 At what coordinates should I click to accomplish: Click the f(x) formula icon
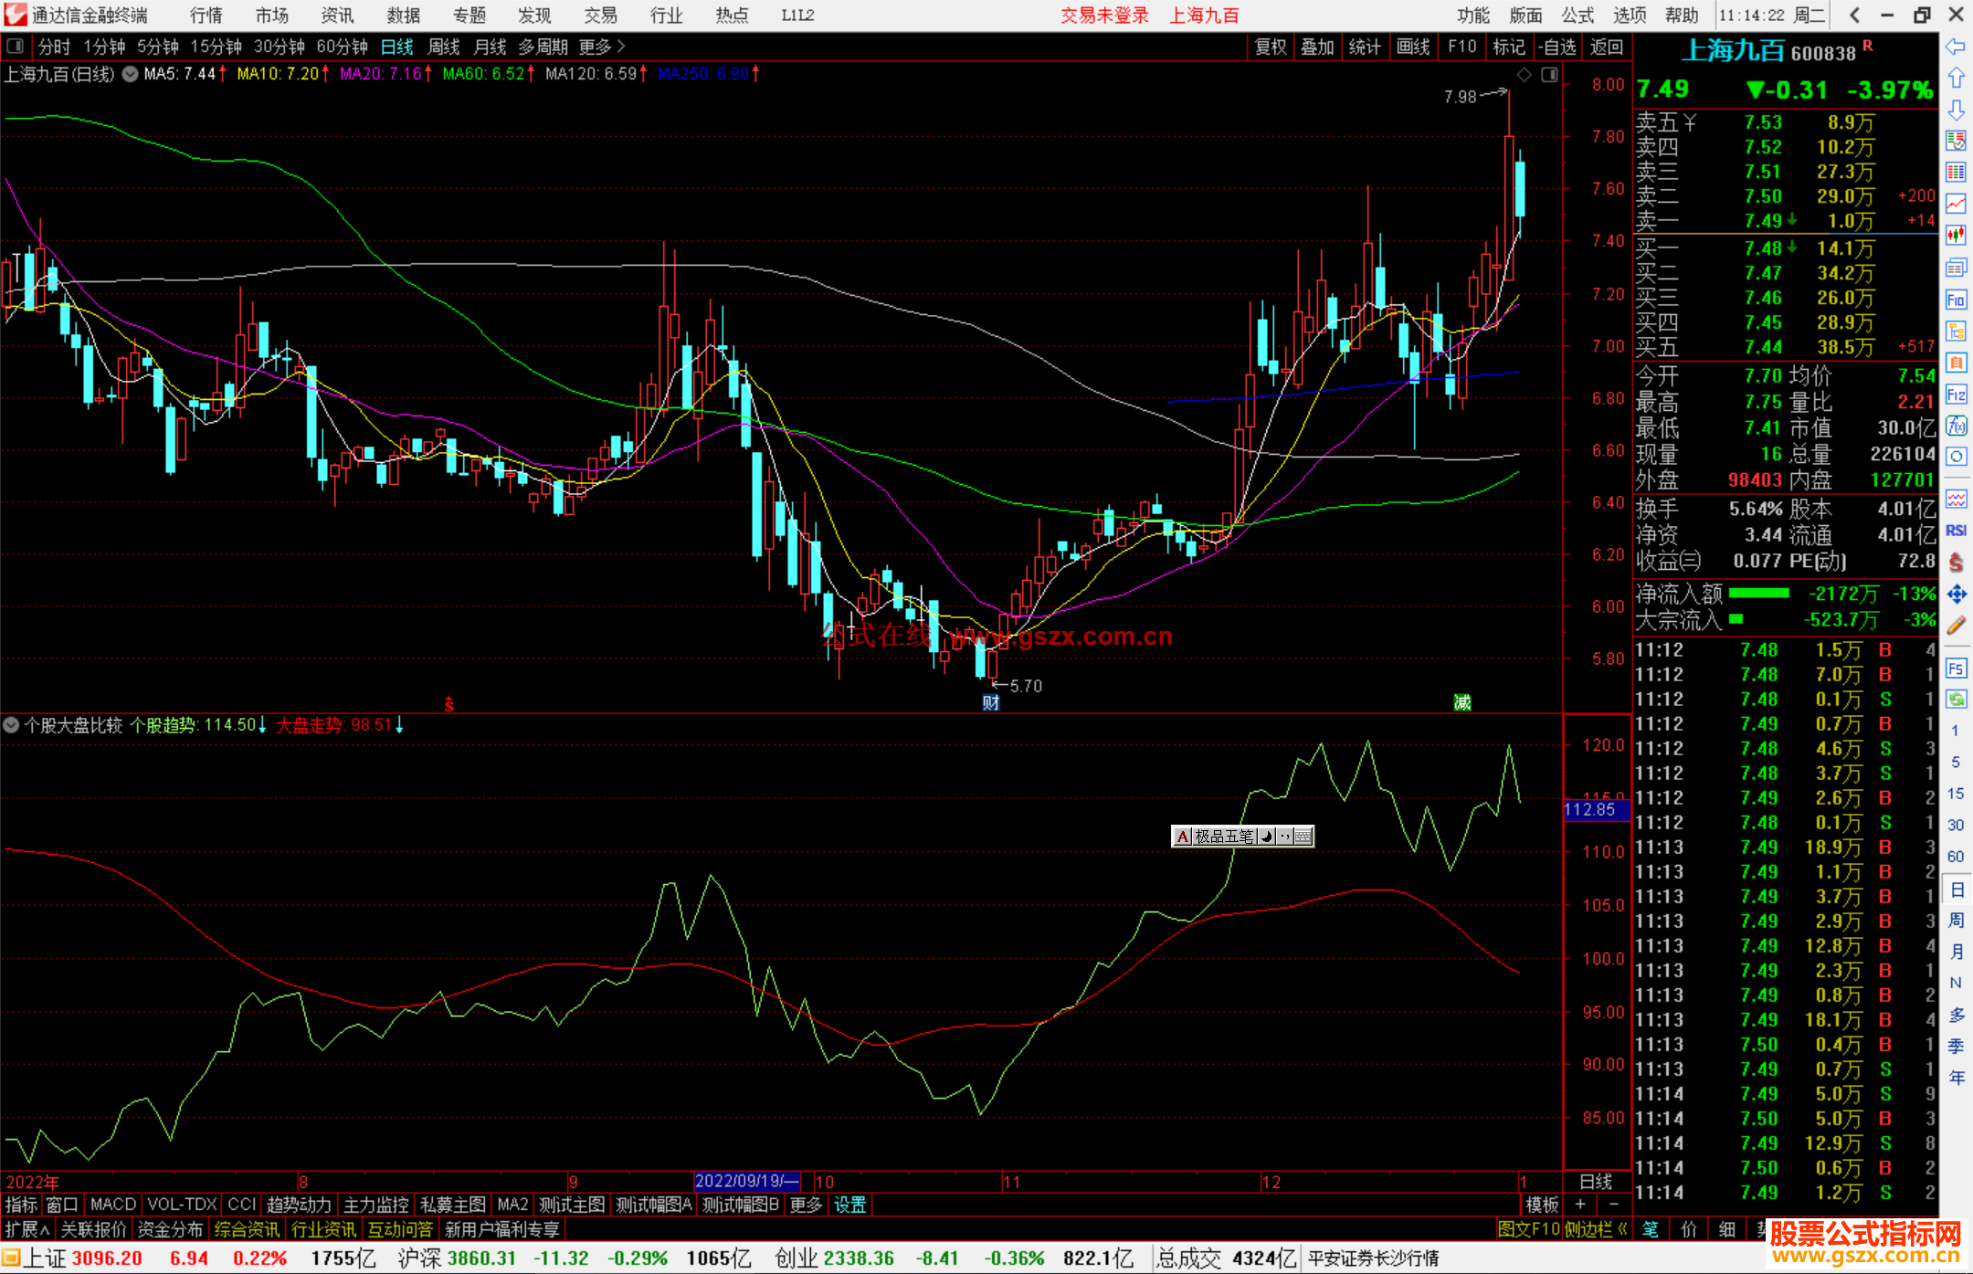(x=1956, y=426)
